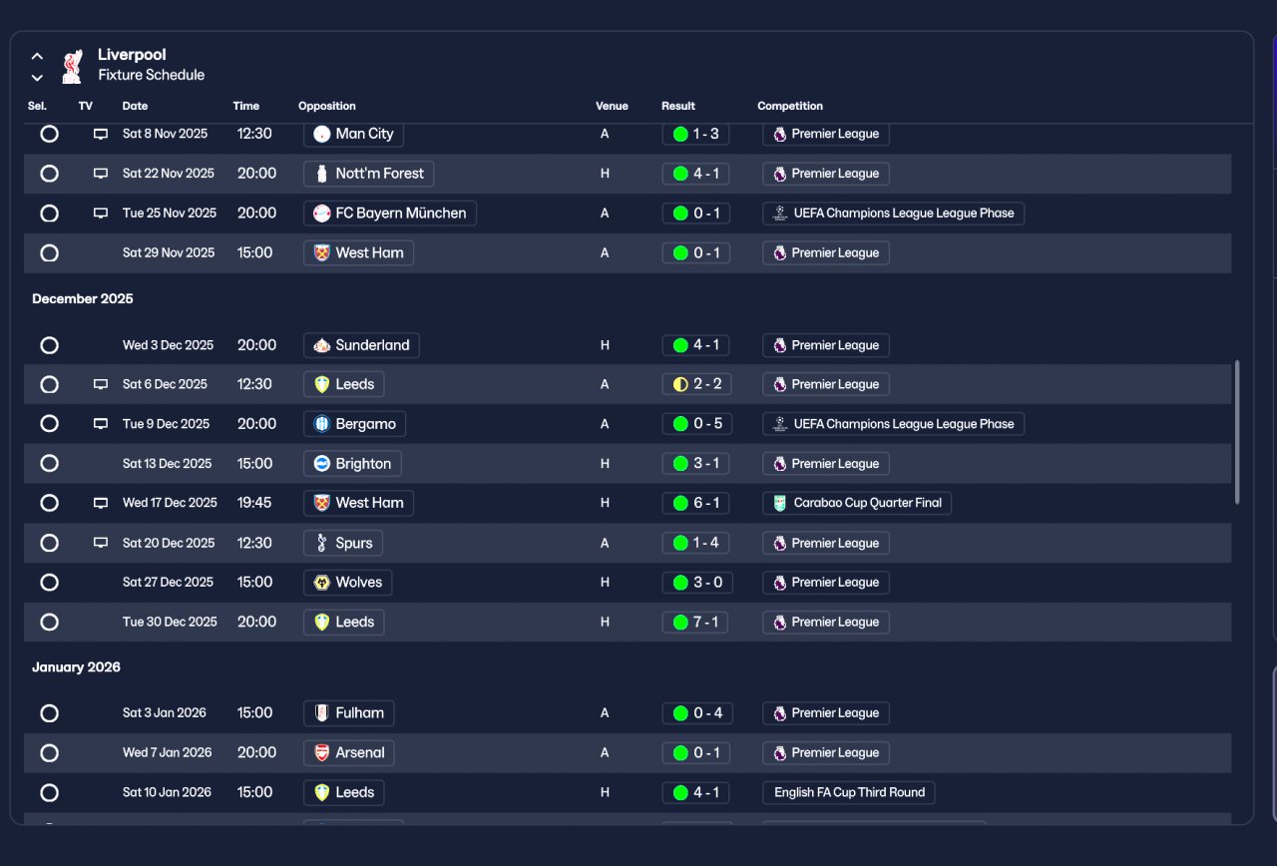Select the Nott'm Forest fixture radio button
The image size is (1277, 866).
click(x=49, y=174)
